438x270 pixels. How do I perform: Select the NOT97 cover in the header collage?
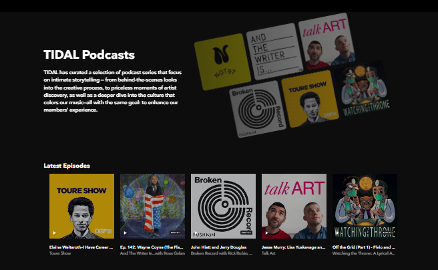point(222,61)
